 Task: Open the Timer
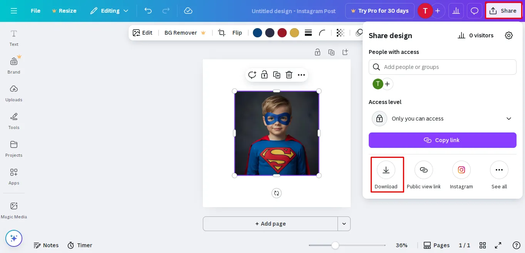click(80, 245)
